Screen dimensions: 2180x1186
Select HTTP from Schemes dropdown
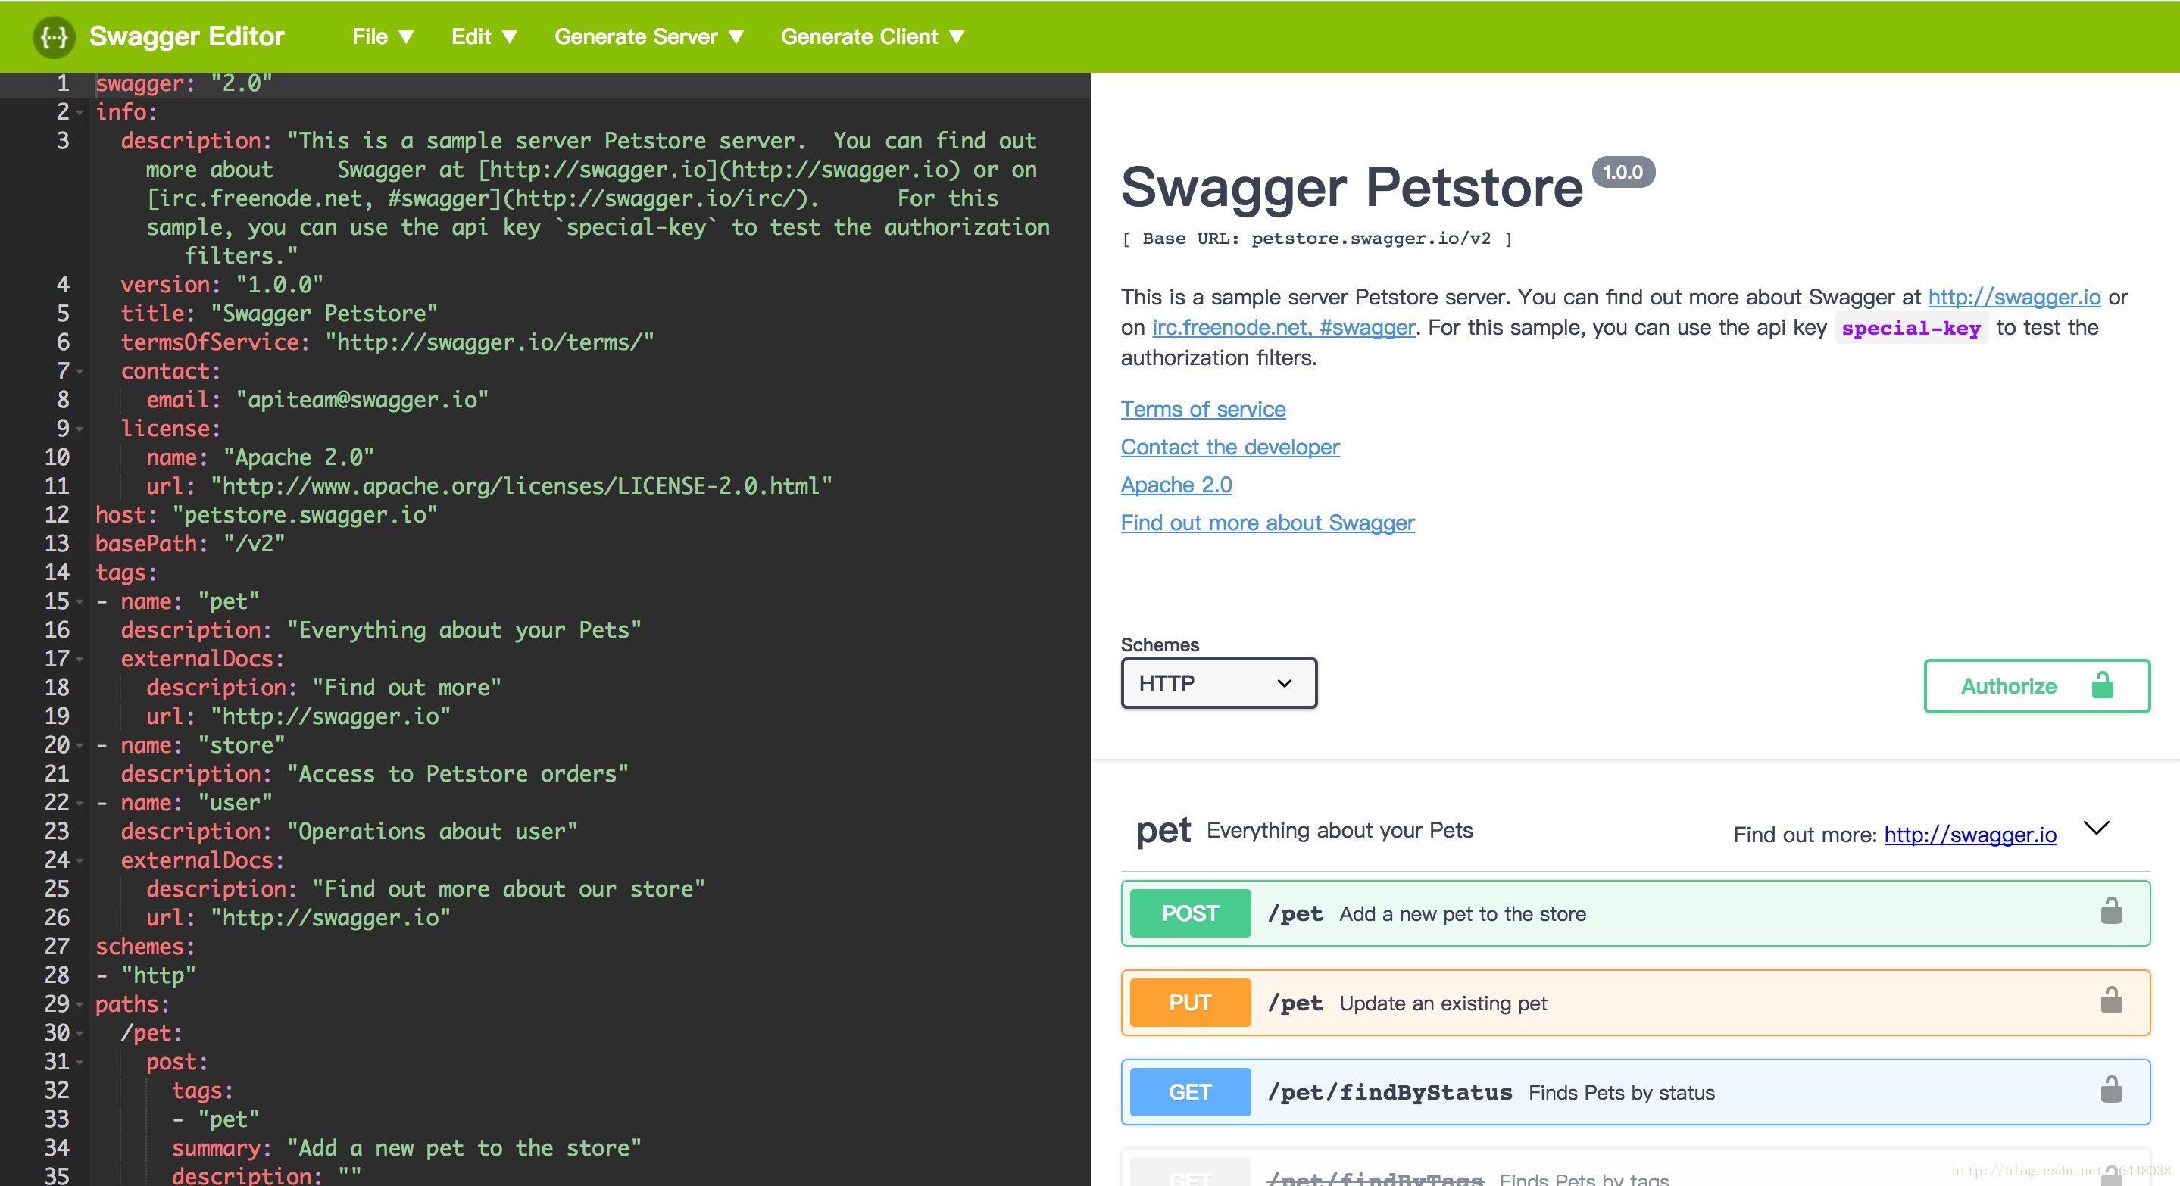click(1216, 682)
